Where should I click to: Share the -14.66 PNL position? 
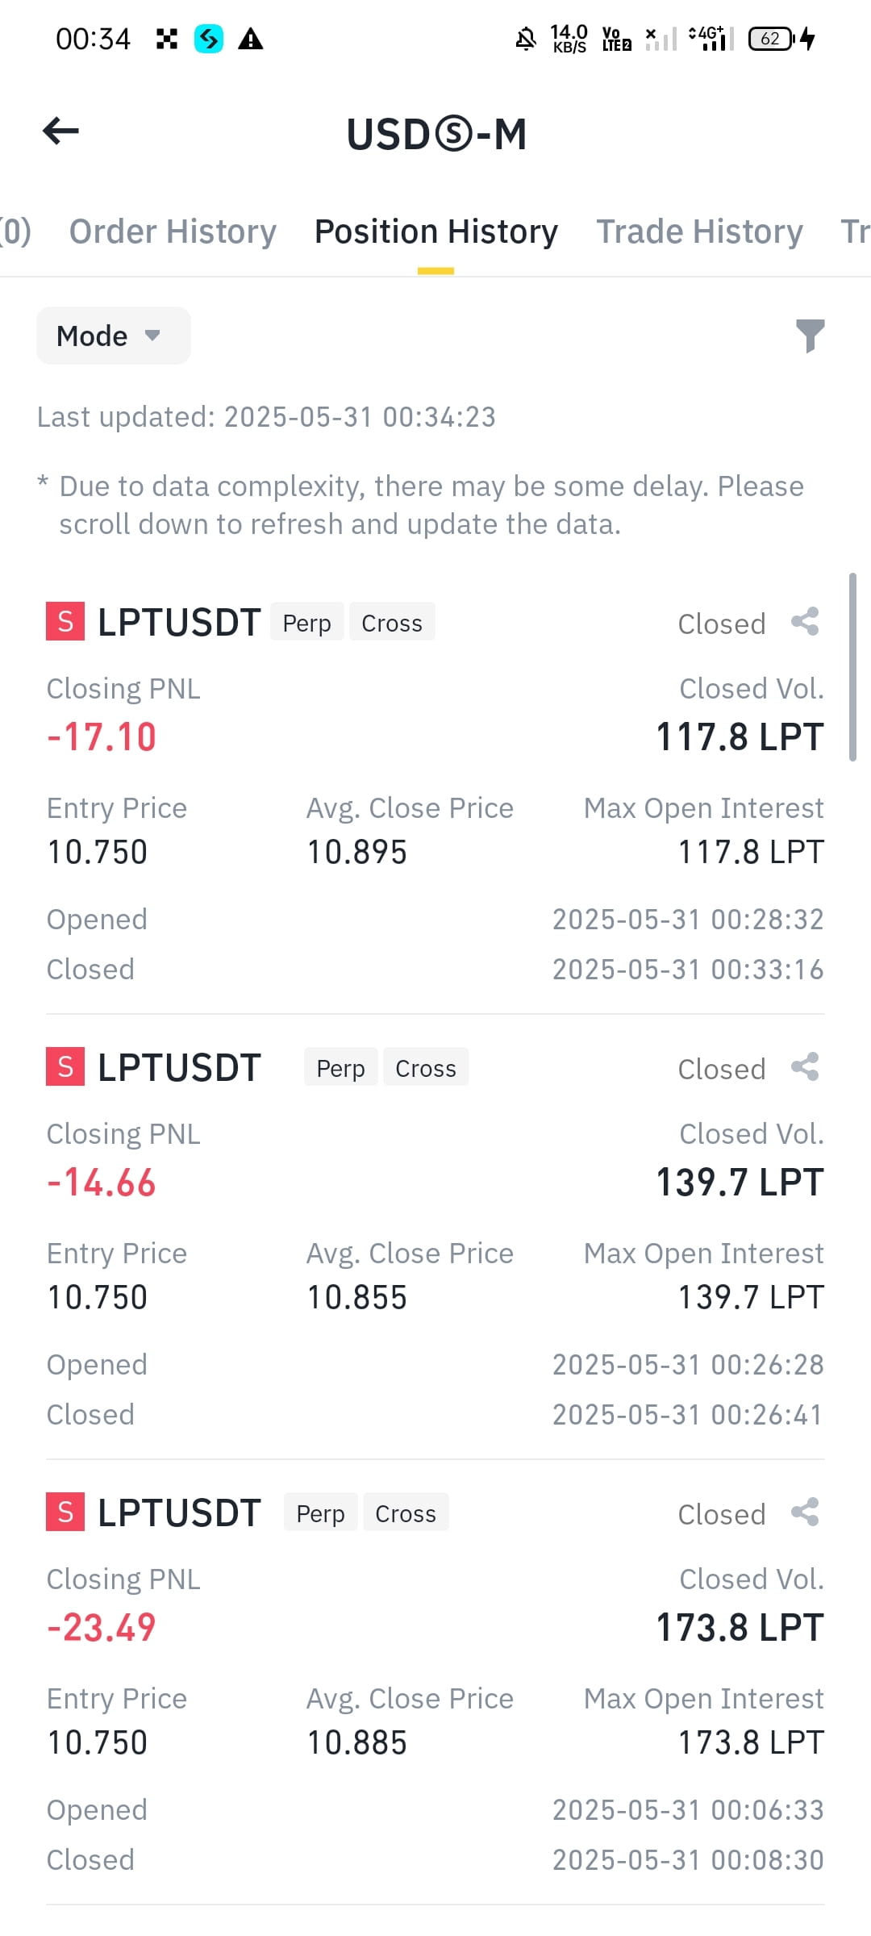805,1067
